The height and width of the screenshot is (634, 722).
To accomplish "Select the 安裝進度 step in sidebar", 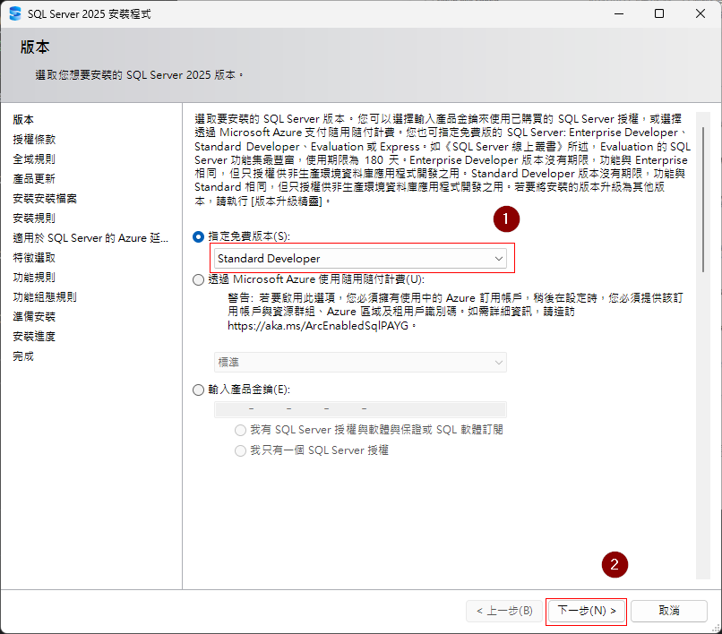I will (x=34, y=337).
